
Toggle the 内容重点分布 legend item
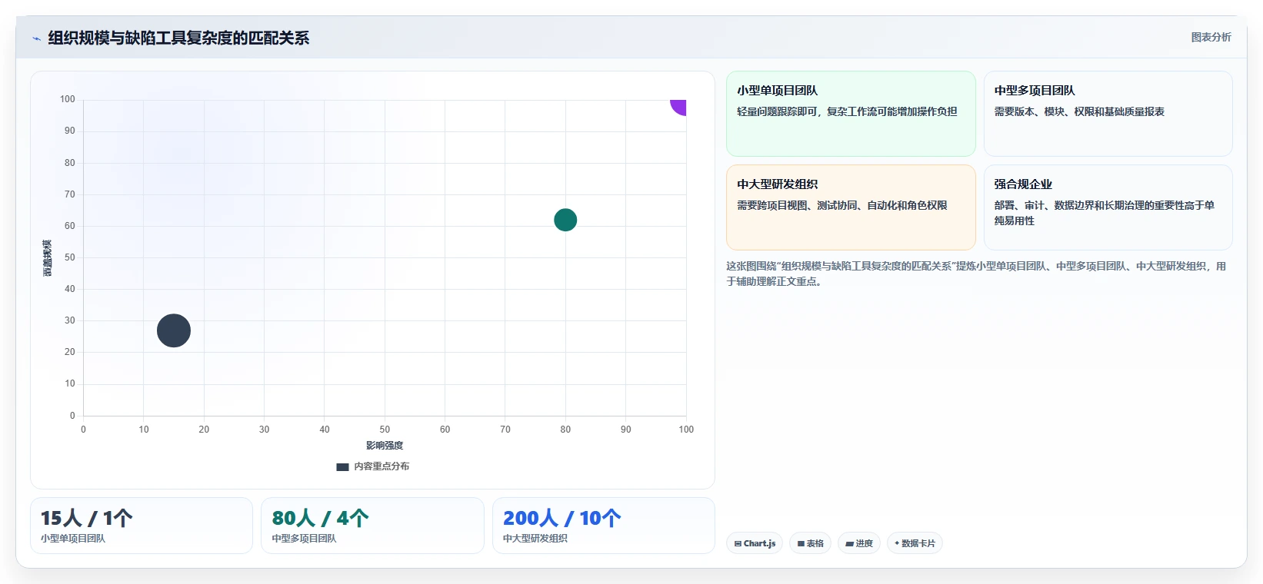click(373, 466)
